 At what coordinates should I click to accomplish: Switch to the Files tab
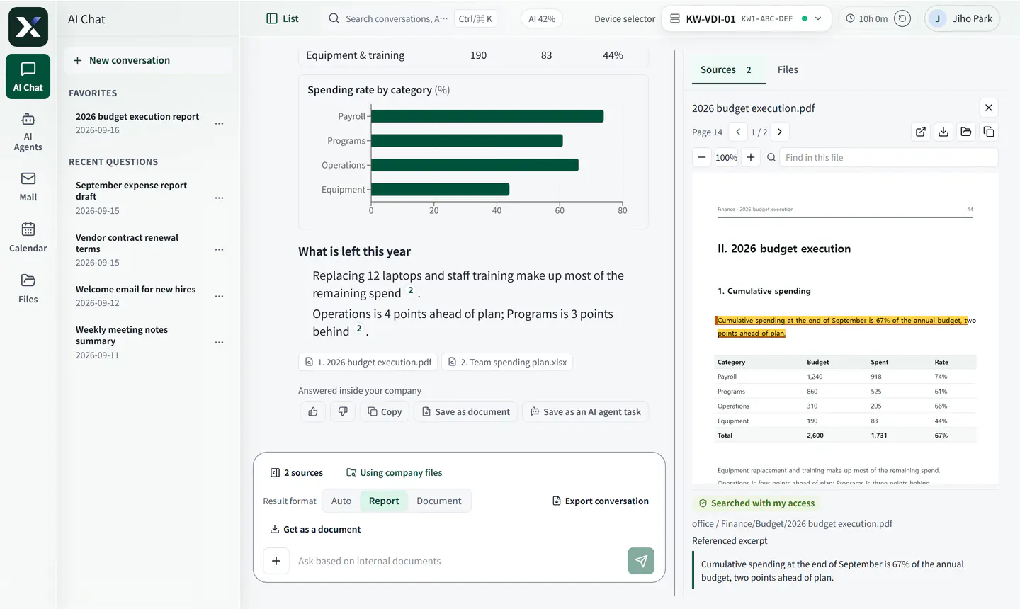tap(788, 69)
